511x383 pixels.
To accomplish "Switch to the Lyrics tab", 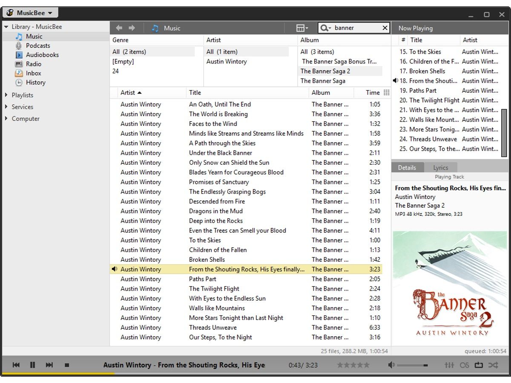I will [x=441, y=167].
